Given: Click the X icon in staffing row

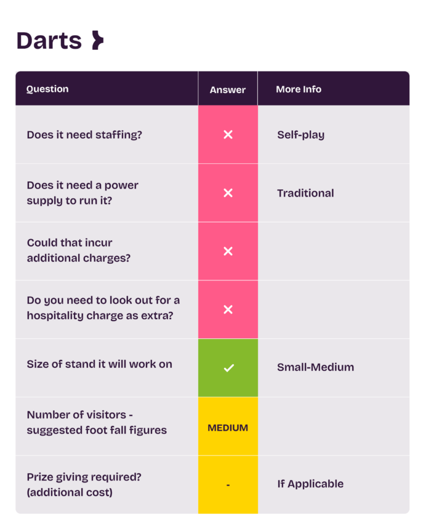Looking at the screenshot, I should 228,134.
